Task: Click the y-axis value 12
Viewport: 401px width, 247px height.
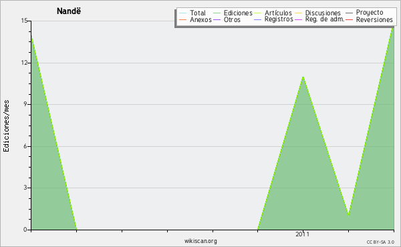Action: [x=24, y=63]
